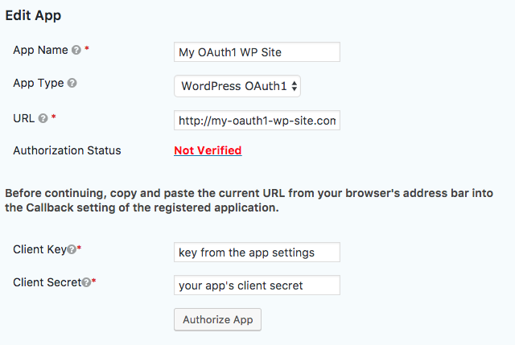Click into the URL input field
Viewport: 515px width, 345px height.
tap(257, 121)
